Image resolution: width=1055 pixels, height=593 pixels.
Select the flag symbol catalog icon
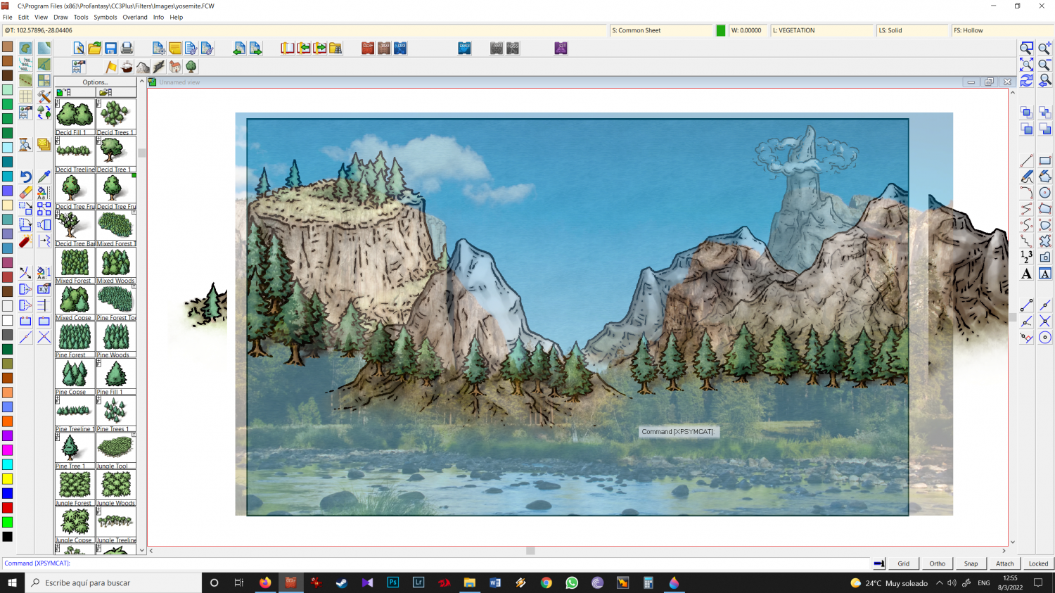pyautogui.click(x=111, y=67)
